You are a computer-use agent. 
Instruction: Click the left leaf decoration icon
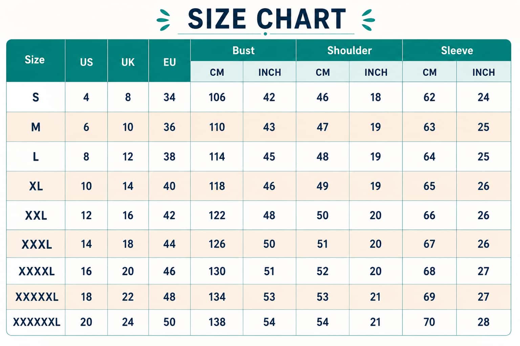click(x=164, y=20)
